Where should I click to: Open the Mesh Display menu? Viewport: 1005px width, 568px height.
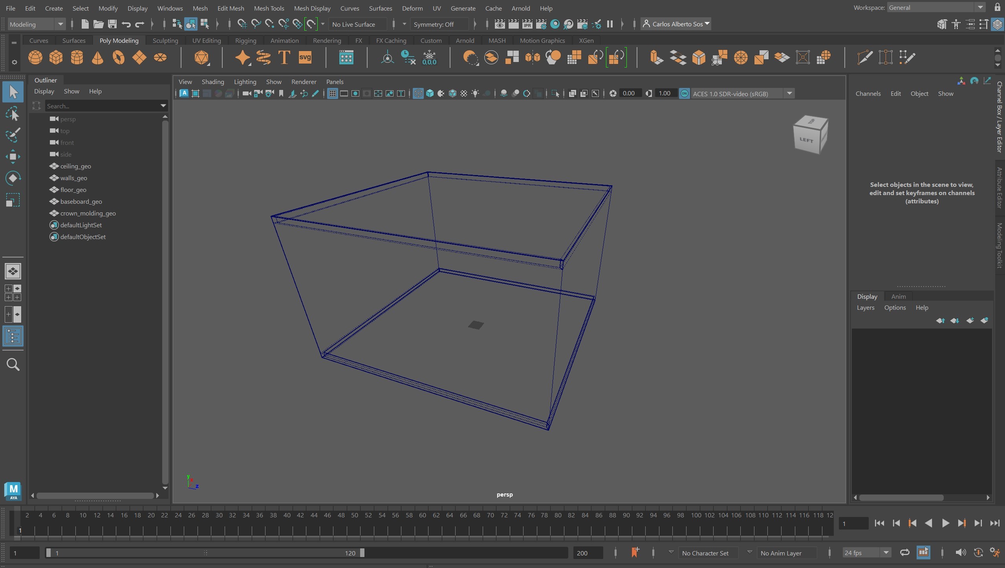coord(313,8)
